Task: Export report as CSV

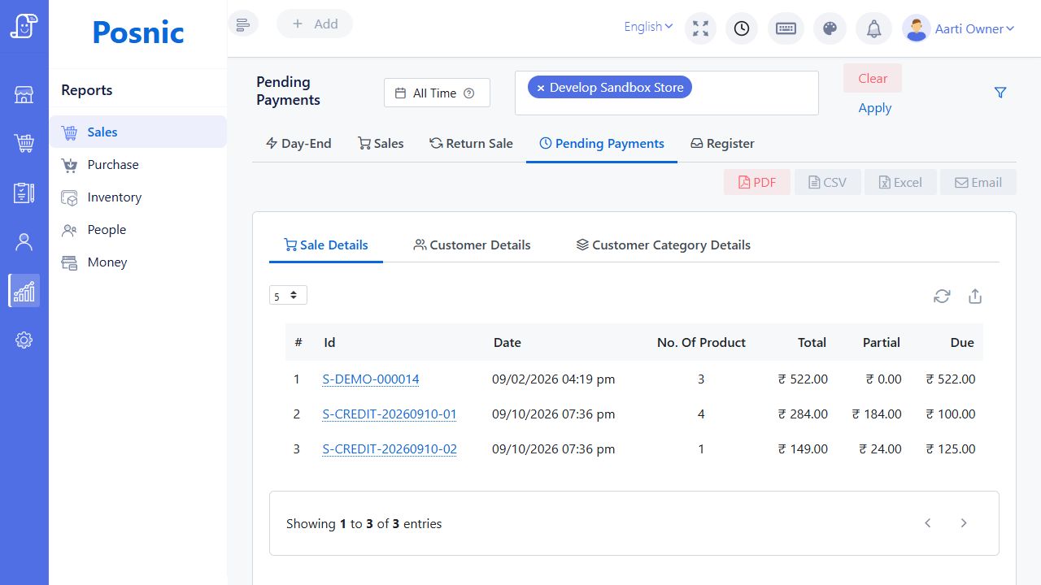Action: 827,182
